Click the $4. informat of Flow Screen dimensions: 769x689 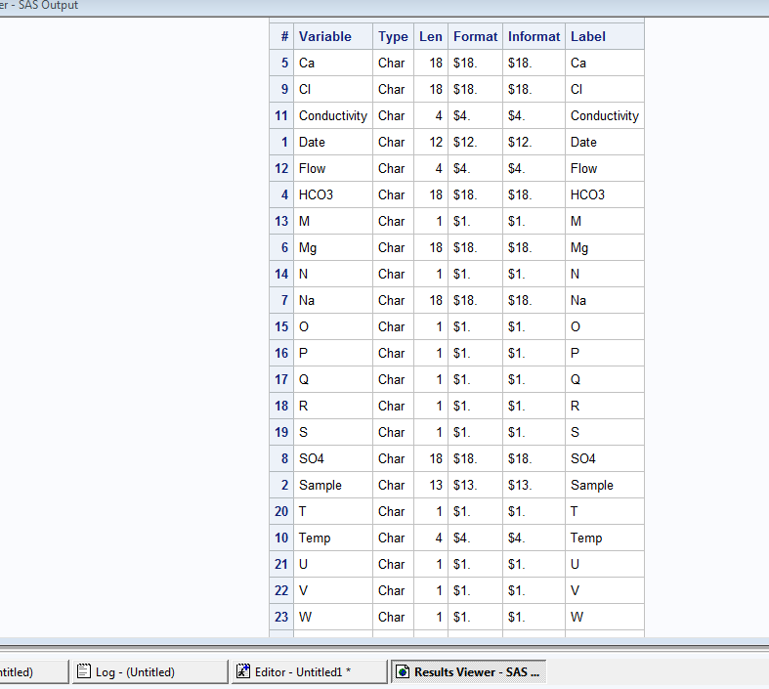coord(534,169)
